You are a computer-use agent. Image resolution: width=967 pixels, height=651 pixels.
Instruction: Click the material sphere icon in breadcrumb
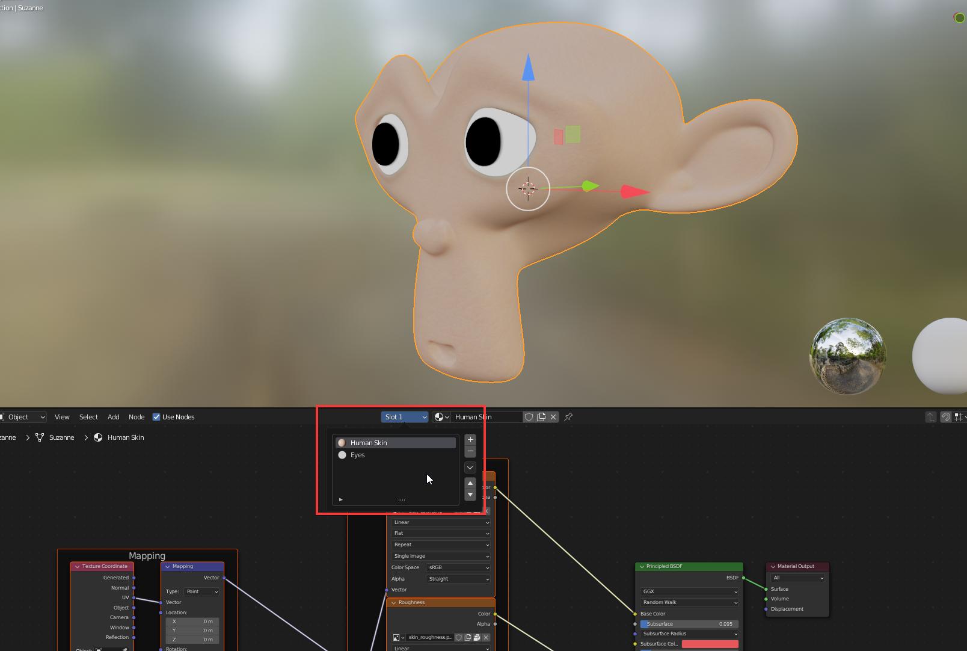(x=98, y=437)
